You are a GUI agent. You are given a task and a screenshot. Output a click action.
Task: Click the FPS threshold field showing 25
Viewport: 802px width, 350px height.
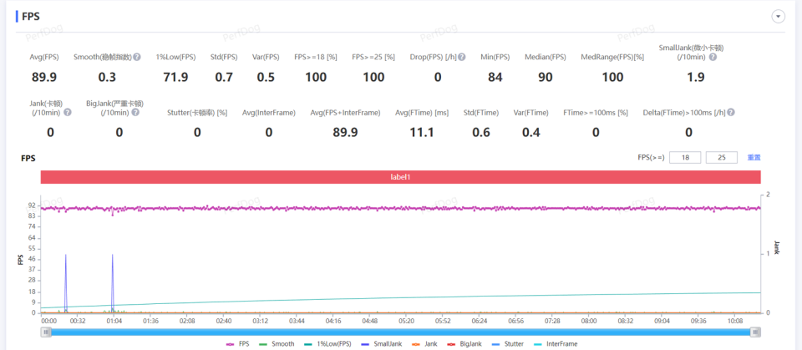pos(722,158)
